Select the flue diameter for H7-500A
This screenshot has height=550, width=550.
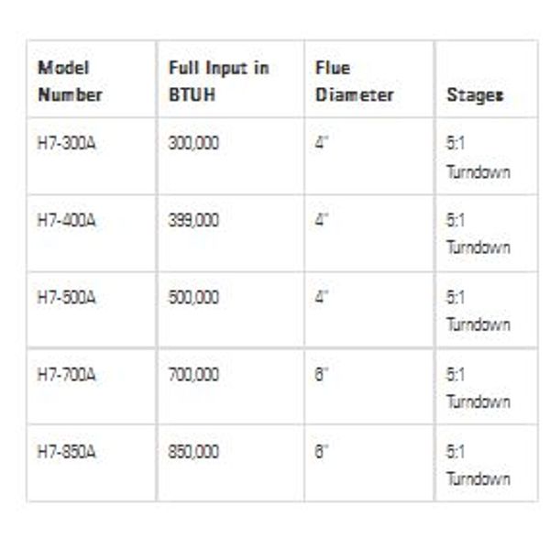pyautogui.click(x=322, y=297)
